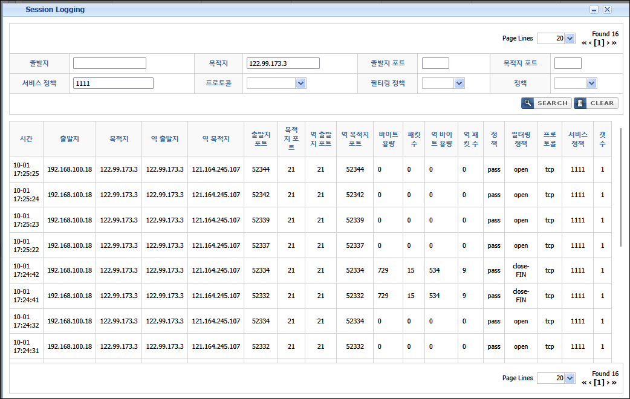Click the SEARCH button with magnifier icon
Screen dimensions: 630x399
[545, 103]
